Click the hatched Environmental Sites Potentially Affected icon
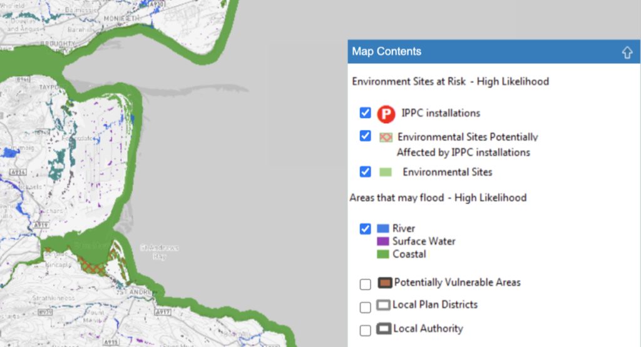 coord(386,137)
